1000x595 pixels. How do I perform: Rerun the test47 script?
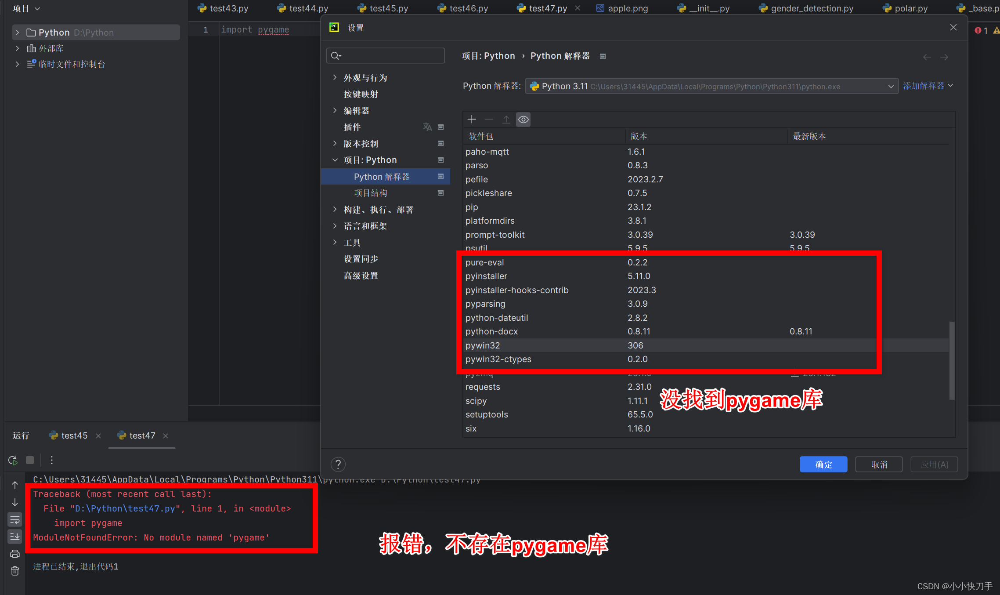point(12,460)
